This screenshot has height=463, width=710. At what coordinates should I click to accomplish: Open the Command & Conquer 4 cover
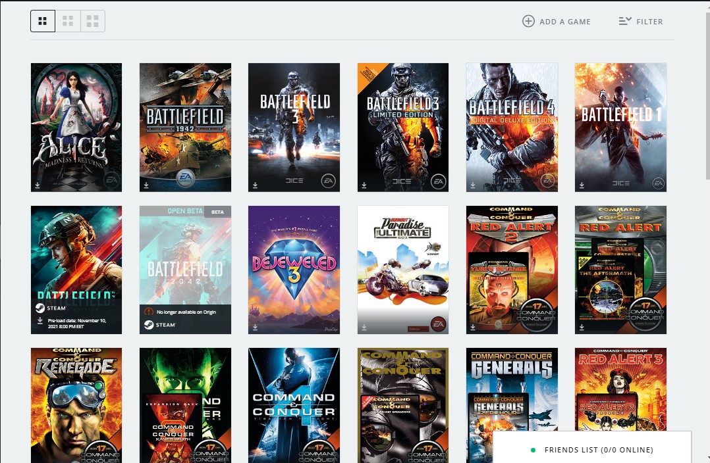tap(294, 406)
